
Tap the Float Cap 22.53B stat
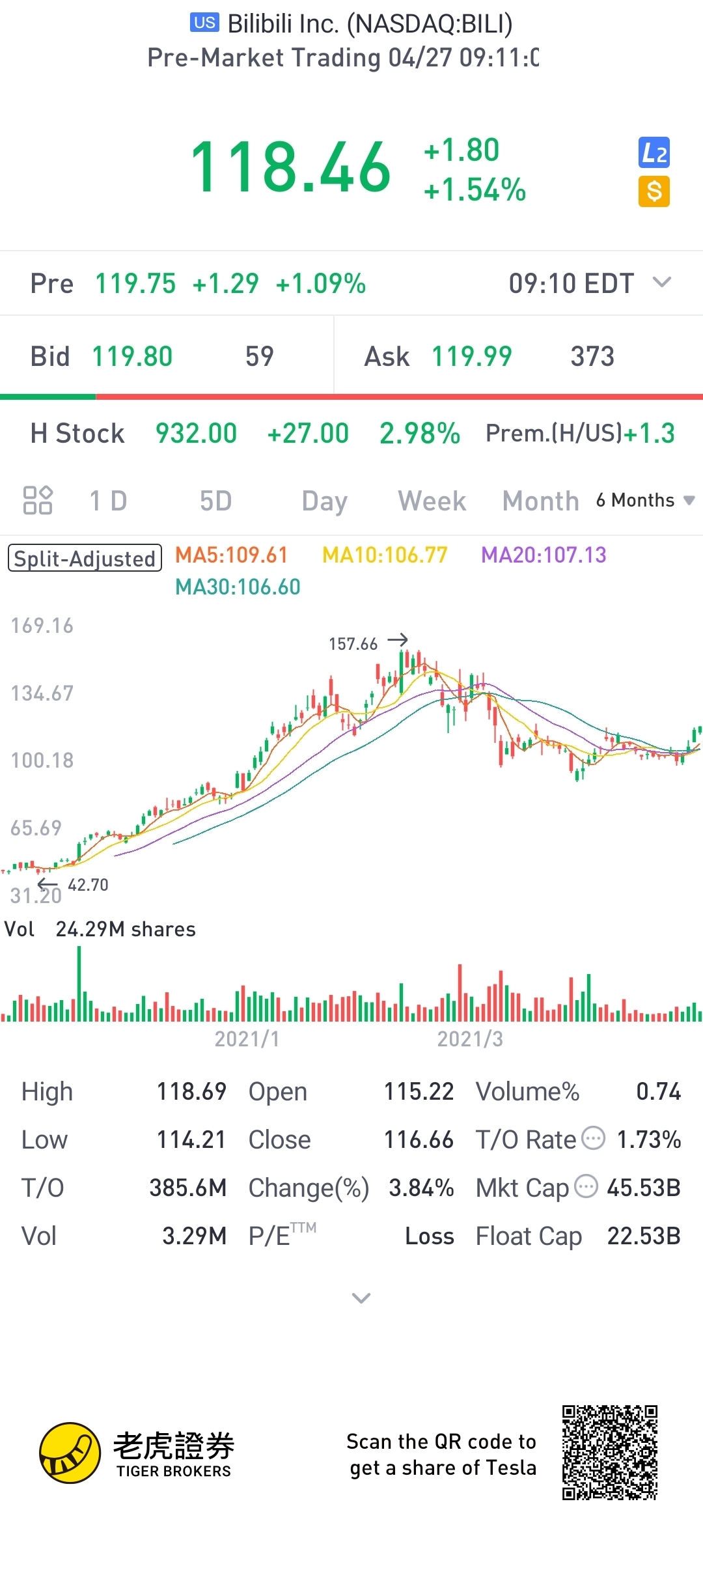click(578, 1236)
